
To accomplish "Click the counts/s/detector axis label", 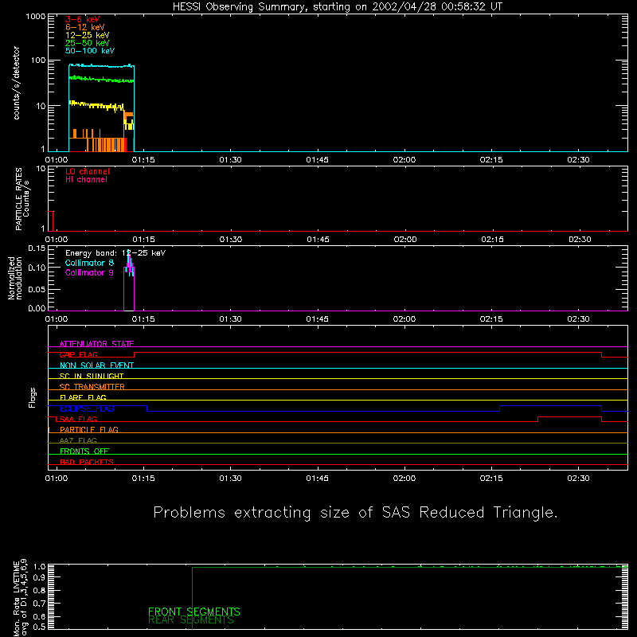I will point(16,83).
